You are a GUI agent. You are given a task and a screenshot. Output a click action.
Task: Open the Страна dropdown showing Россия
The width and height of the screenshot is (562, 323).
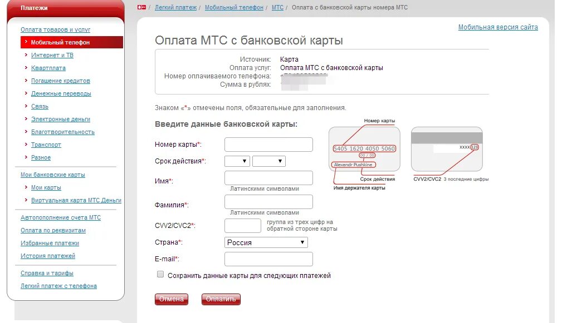click(266, 242)
